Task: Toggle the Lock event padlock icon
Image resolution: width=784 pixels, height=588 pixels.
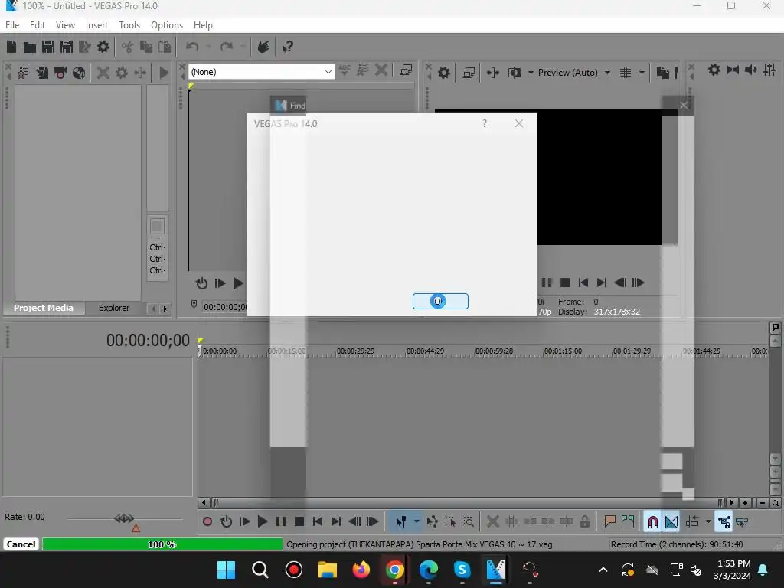Action: [584, 522]
